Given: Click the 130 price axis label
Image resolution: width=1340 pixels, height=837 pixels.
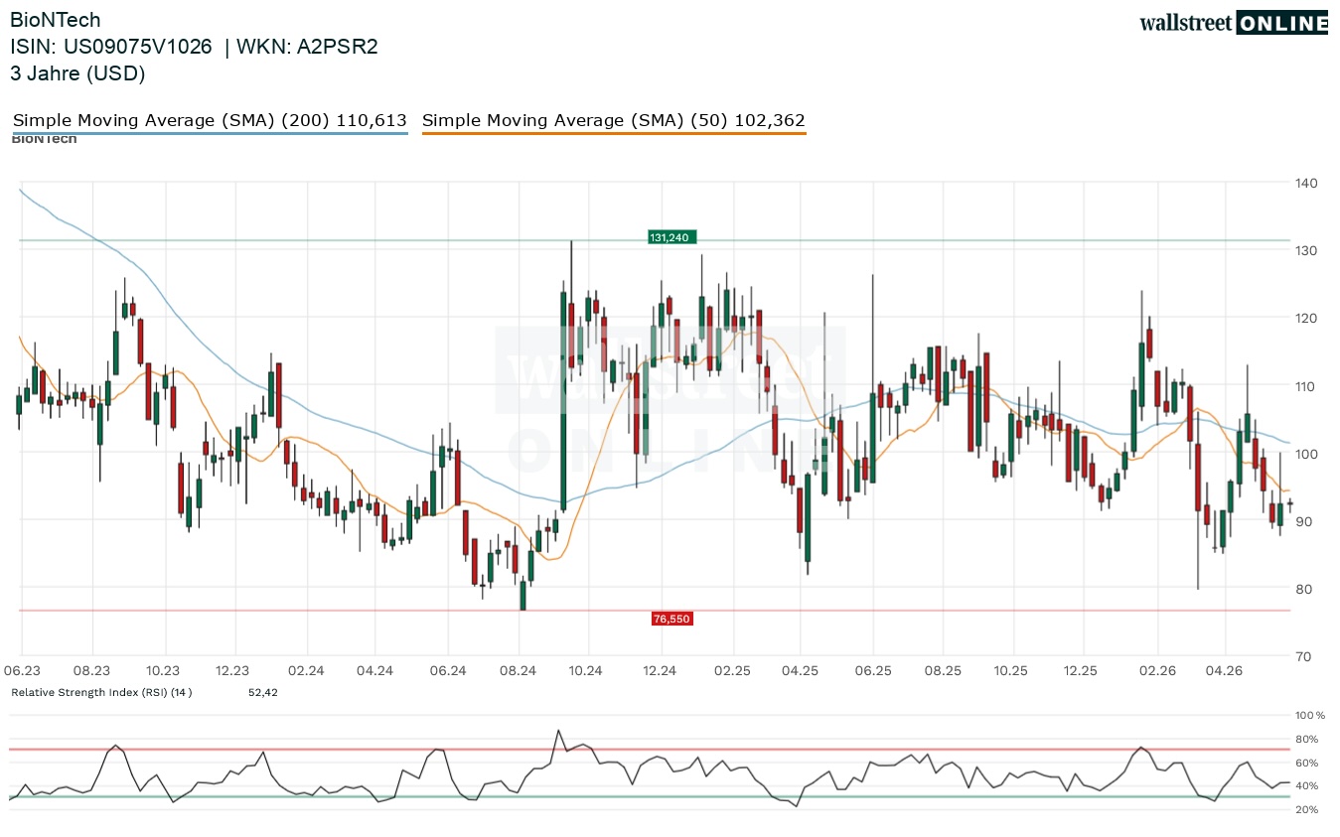Looking at the screenshot, I should point(1306,250).
